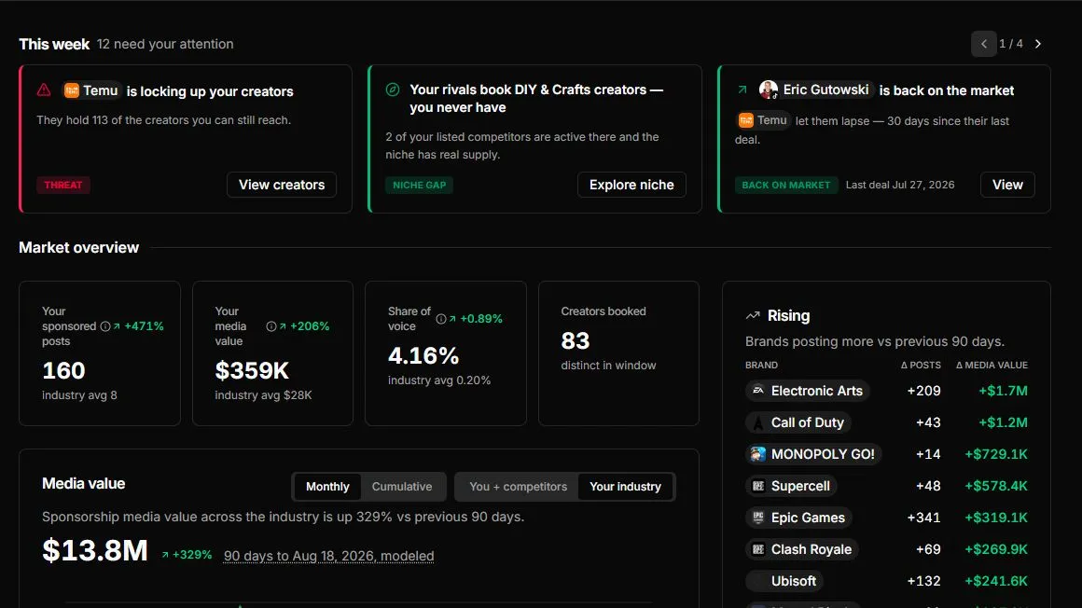
Task: Open the Supercell brand chip
Action: tap(792, 486)
